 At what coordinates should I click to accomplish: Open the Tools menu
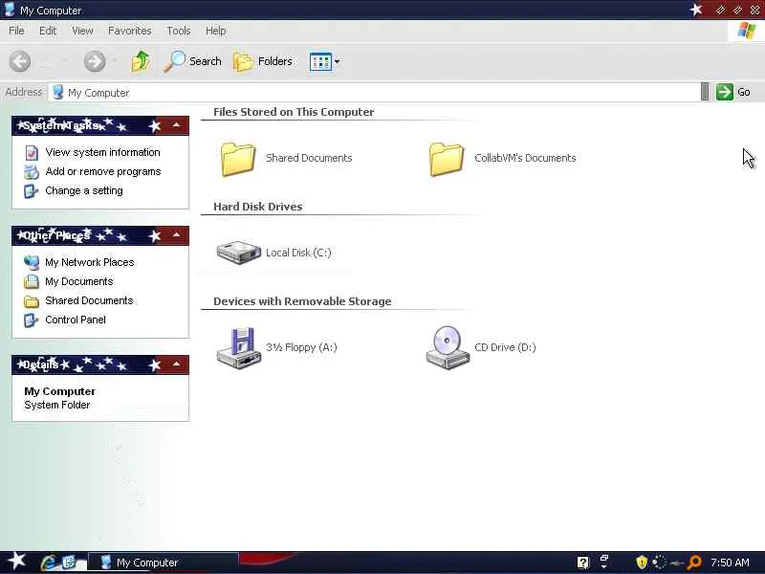coord(179,31)
